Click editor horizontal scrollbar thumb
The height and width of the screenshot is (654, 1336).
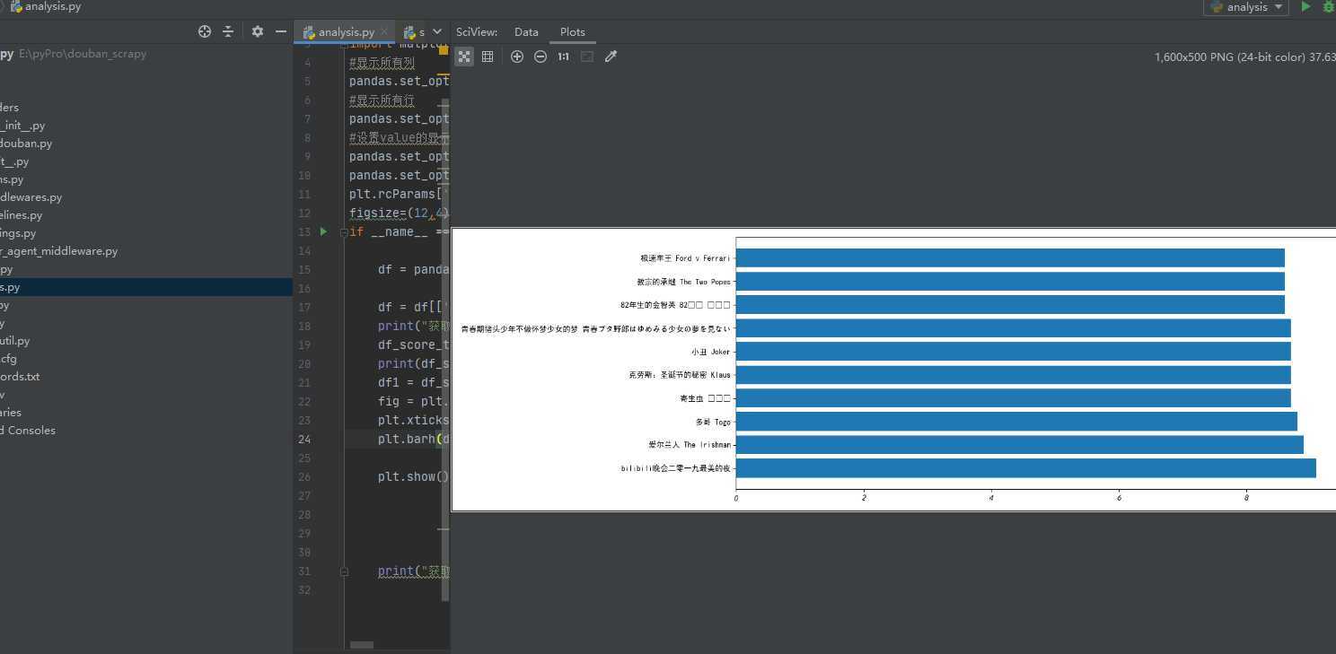point(362,644)
